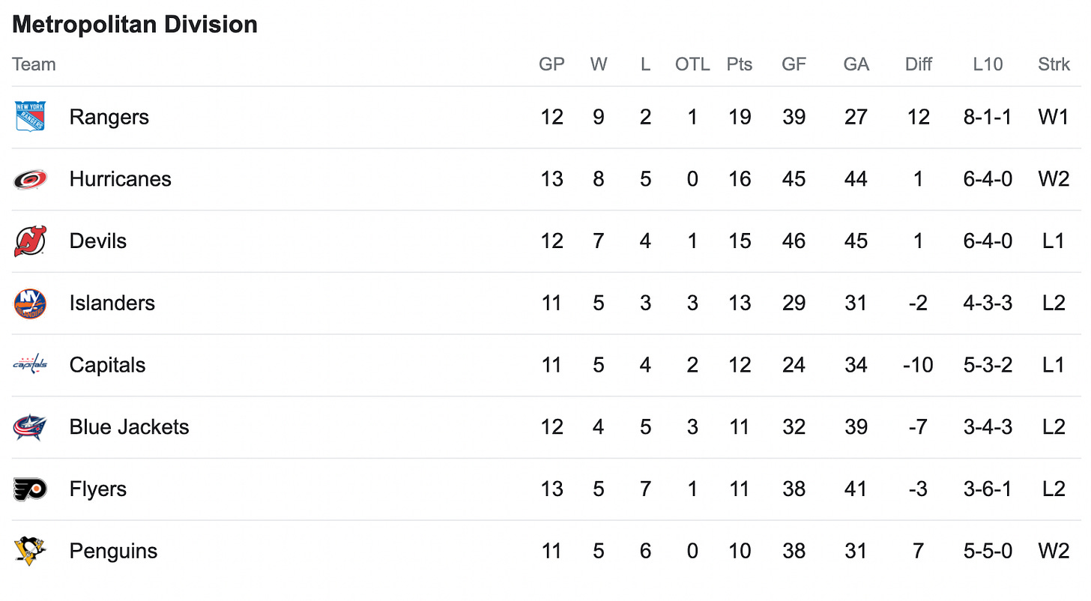
Task: Click the Strk column header
Action: 1054,64
